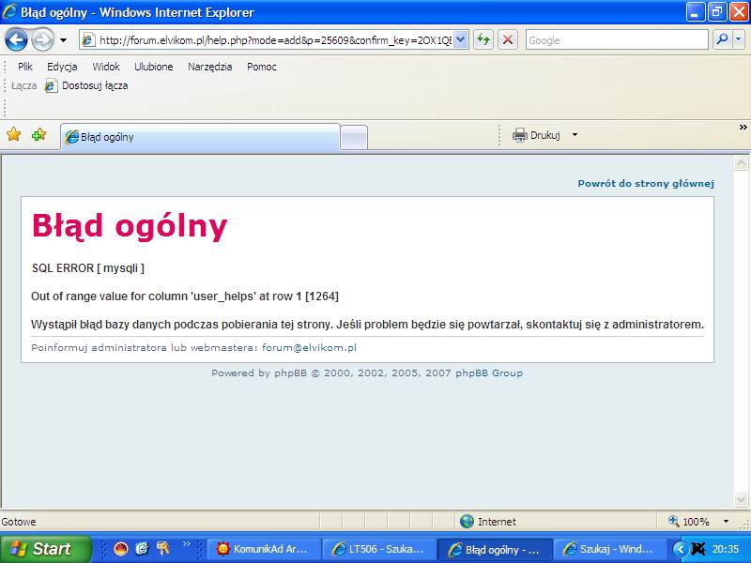Image resolution: width=751 pixels, height=563 pixels.
Task: Click the SQL ERROR [ mysqli ] text
Action: pyautogui.click(x=87, y=268)
